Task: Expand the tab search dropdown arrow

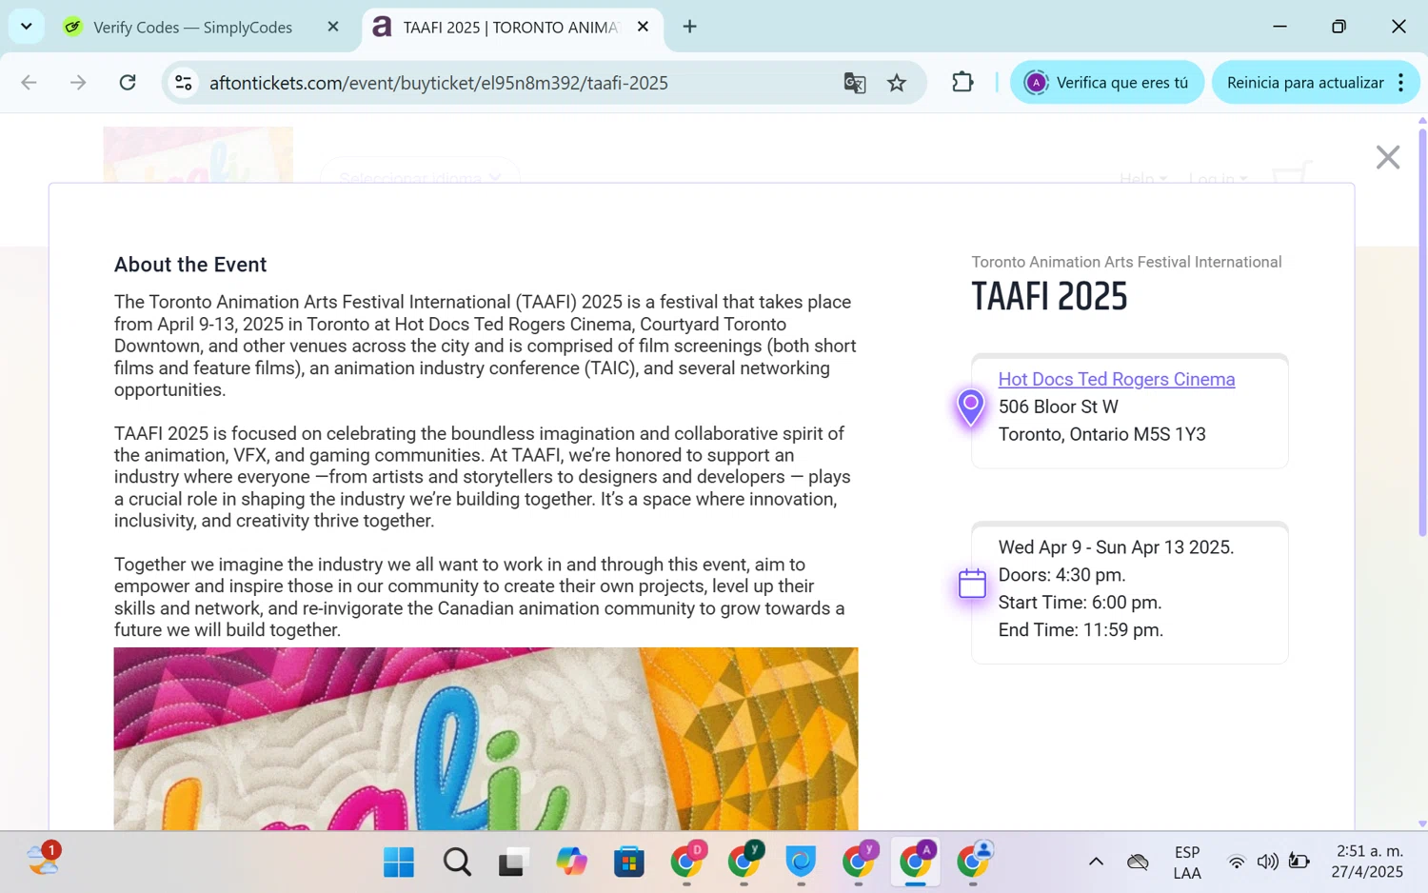Action: pyautogui.click(x=27, y=27)
